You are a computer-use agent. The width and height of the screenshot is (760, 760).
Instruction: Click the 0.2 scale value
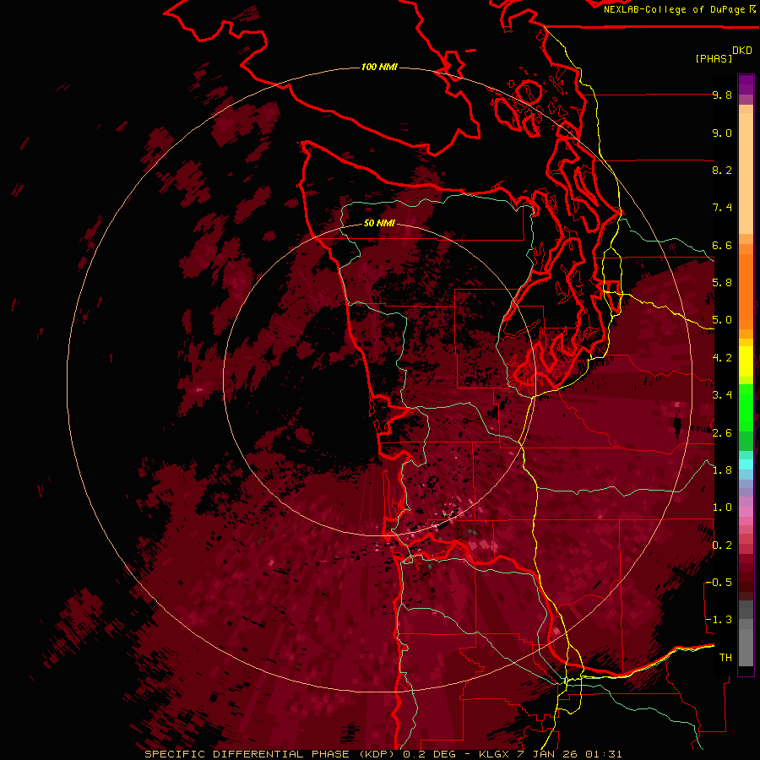tap(722, 546)
